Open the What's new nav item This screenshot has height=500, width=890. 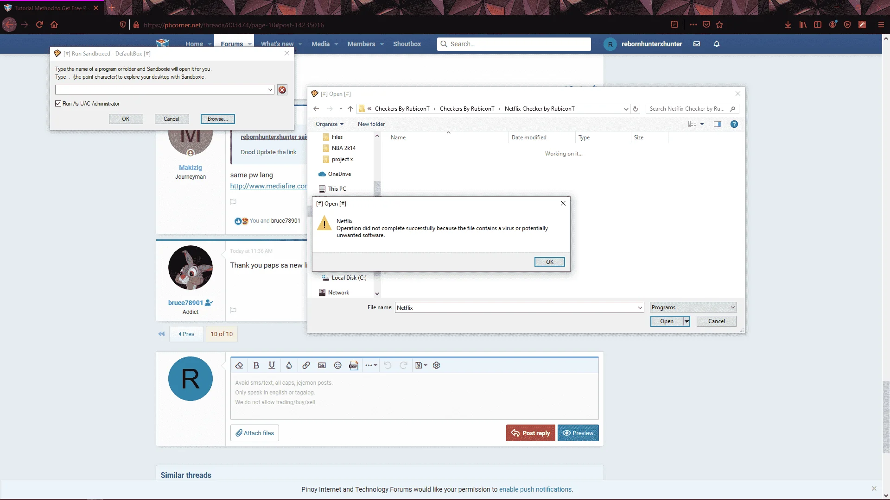coord(277,44)
